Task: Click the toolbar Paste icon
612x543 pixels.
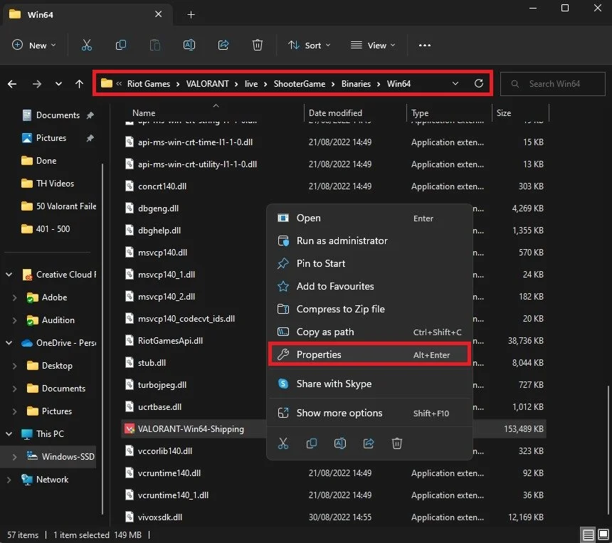Action: tap(155, 45)
